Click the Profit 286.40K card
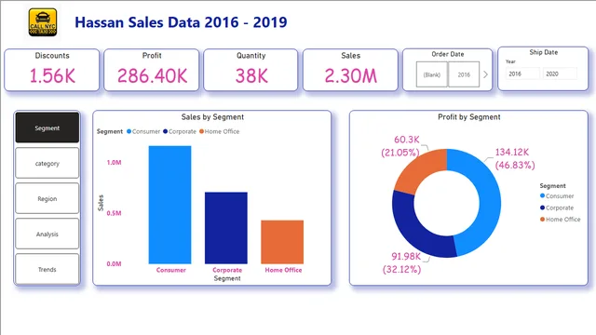The height and width of the screenshot is (335, 596). (152, 70)
